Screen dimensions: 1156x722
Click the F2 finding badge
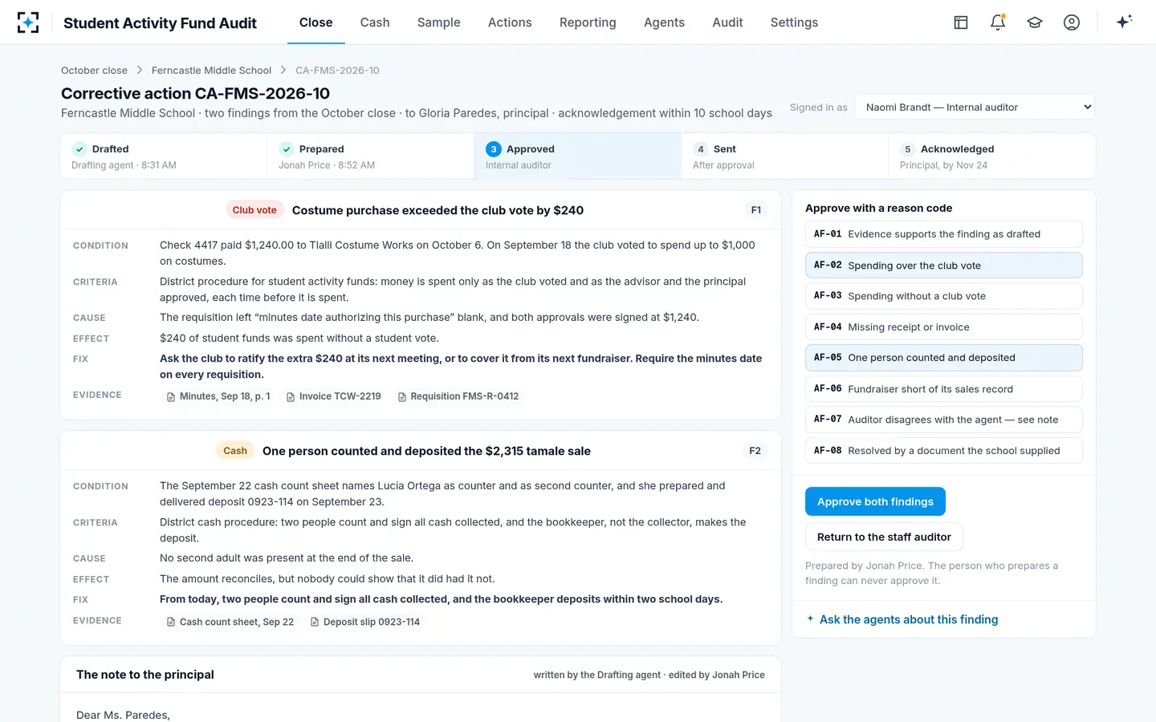(x=755, y=451)
